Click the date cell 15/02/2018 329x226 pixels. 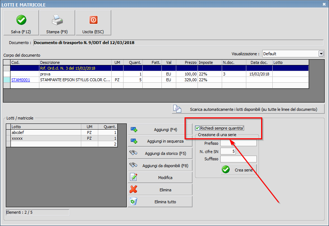pos(259,74)
